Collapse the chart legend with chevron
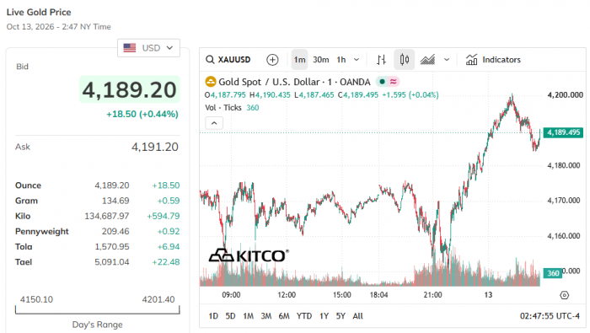This screenshot has height=333, width=590. [x=214, y=123]
